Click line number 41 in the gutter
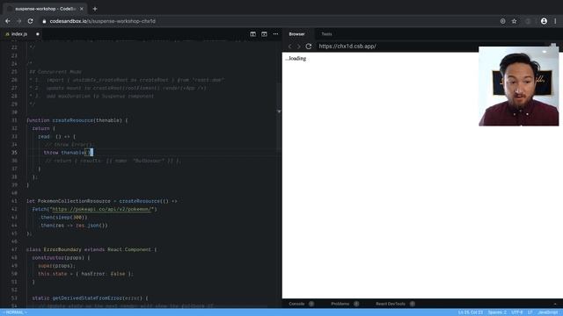This screenshot has height=316, width=563. tap(14, 201)
